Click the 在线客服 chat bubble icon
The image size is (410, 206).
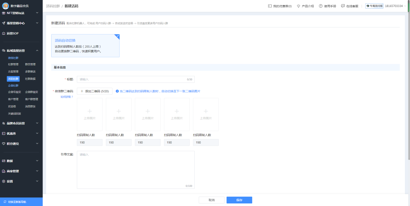point(343,6)
